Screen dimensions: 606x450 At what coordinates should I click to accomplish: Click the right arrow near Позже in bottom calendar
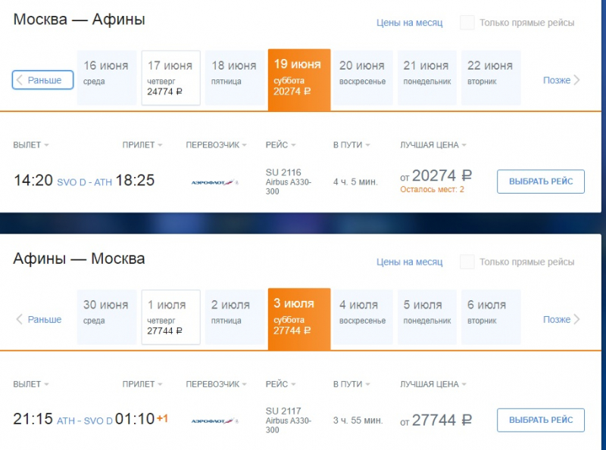click(576, 319)
